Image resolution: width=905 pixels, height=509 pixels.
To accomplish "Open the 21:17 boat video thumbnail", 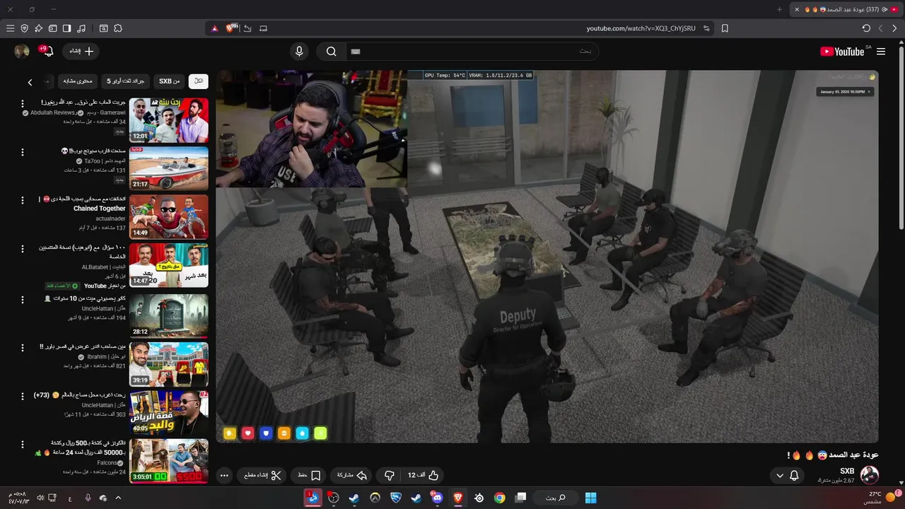I will pyautogui.click(x=169, y=168).
